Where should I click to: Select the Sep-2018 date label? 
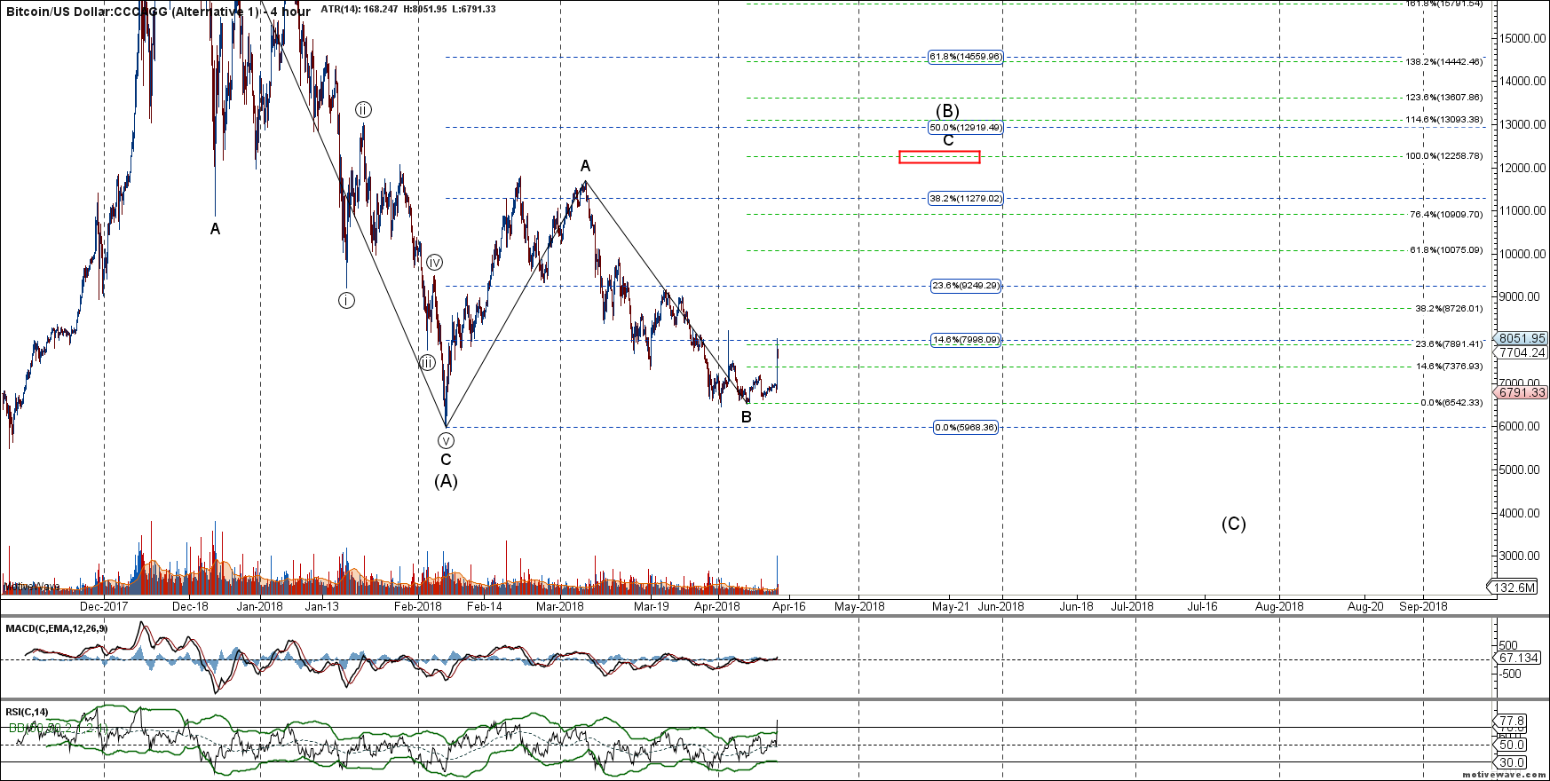1423,607
